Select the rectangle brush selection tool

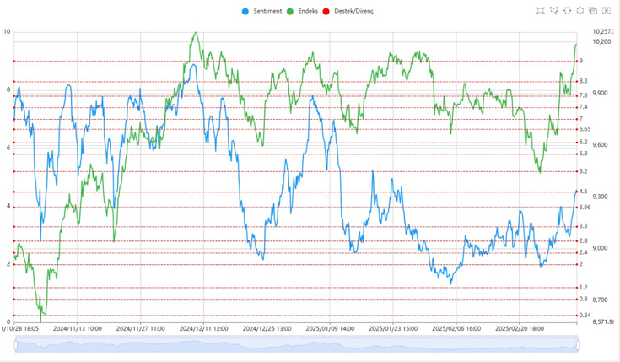click(x=541, y=11)
